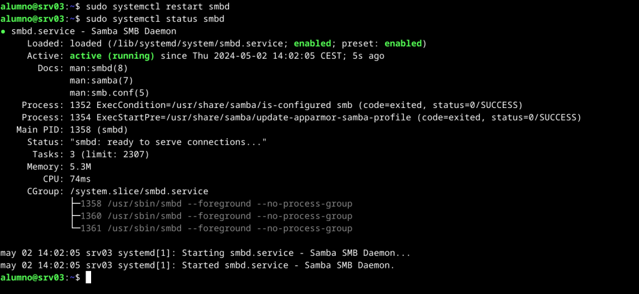Screen dimensions: 639x294
Task: Click the terminal cursor block at the prompt
Action: (89, 277)
